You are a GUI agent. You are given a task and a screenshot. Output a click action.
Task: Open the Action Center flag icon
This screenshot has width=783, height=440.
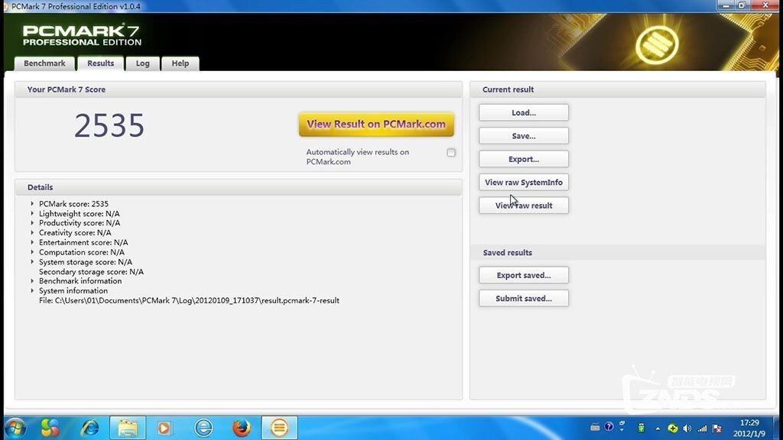[x=717, y=428]
